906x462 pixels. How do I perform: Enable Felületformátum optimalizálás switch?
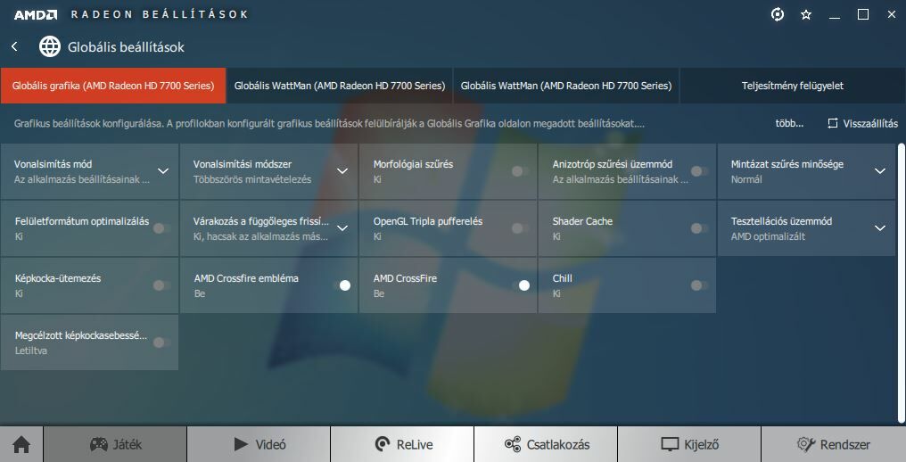click(161, 228)
